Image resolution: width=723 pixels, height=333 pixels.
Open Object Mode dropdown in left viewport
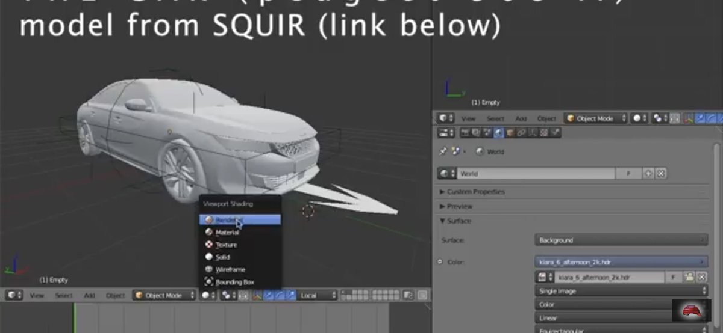[x=164, y=295]
